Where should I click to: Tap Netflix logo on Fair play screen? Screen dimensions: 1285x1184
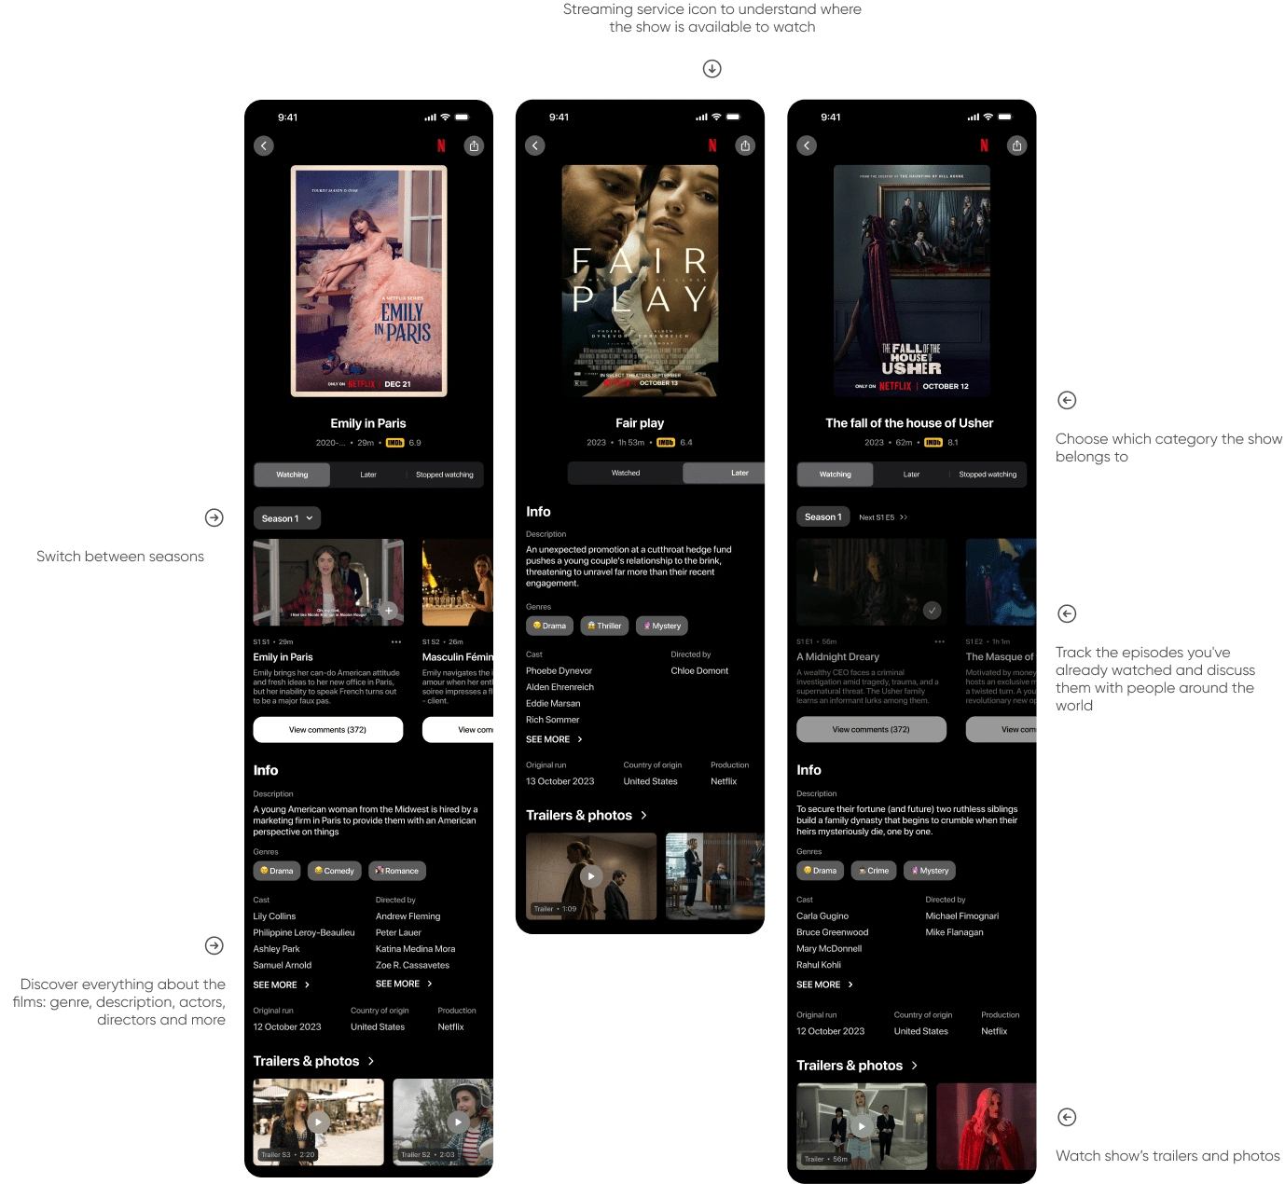pos(712,145)
